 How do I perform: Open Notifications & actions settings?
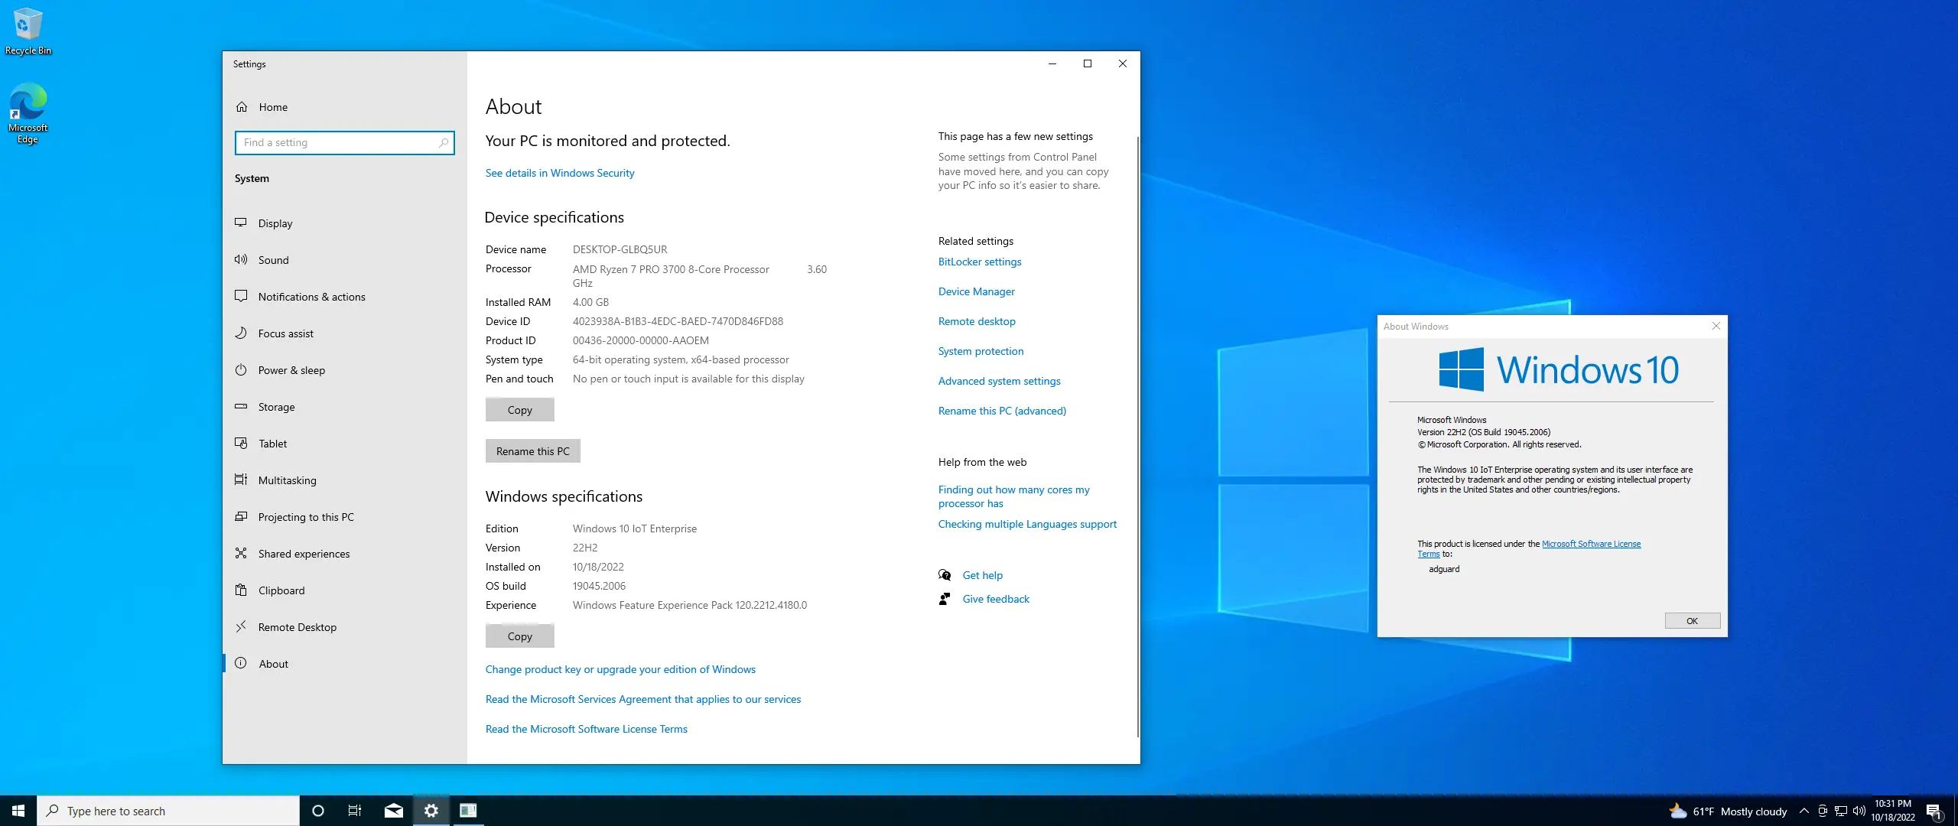(311, 296)
